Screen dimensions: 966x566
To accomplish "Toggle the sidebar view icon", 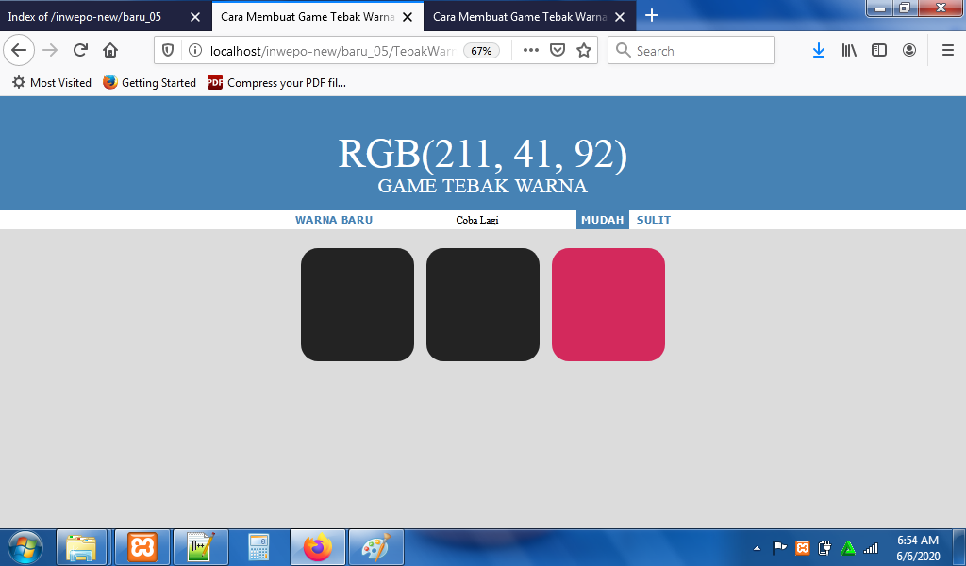I will coord(879,51).
